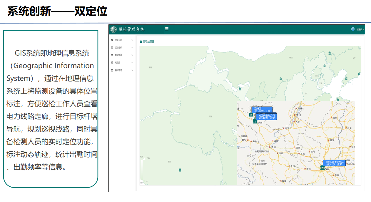This screenshot has width=371, height=202.
Task: Click the 城区供电公司 tooltip on inset map
Action: pyautogui.click(x=267, y=117)
